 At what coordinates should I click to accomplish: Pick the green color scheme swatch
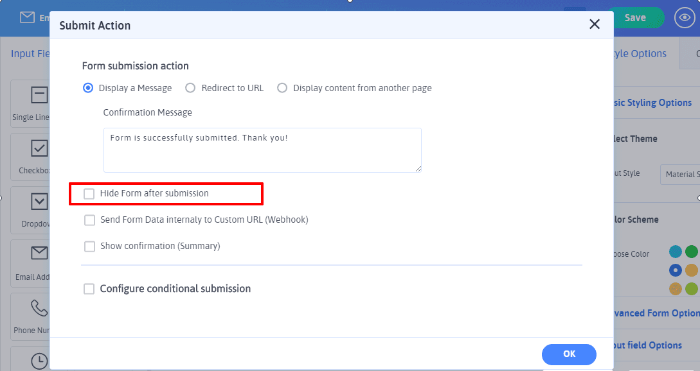tap(691, 252)
